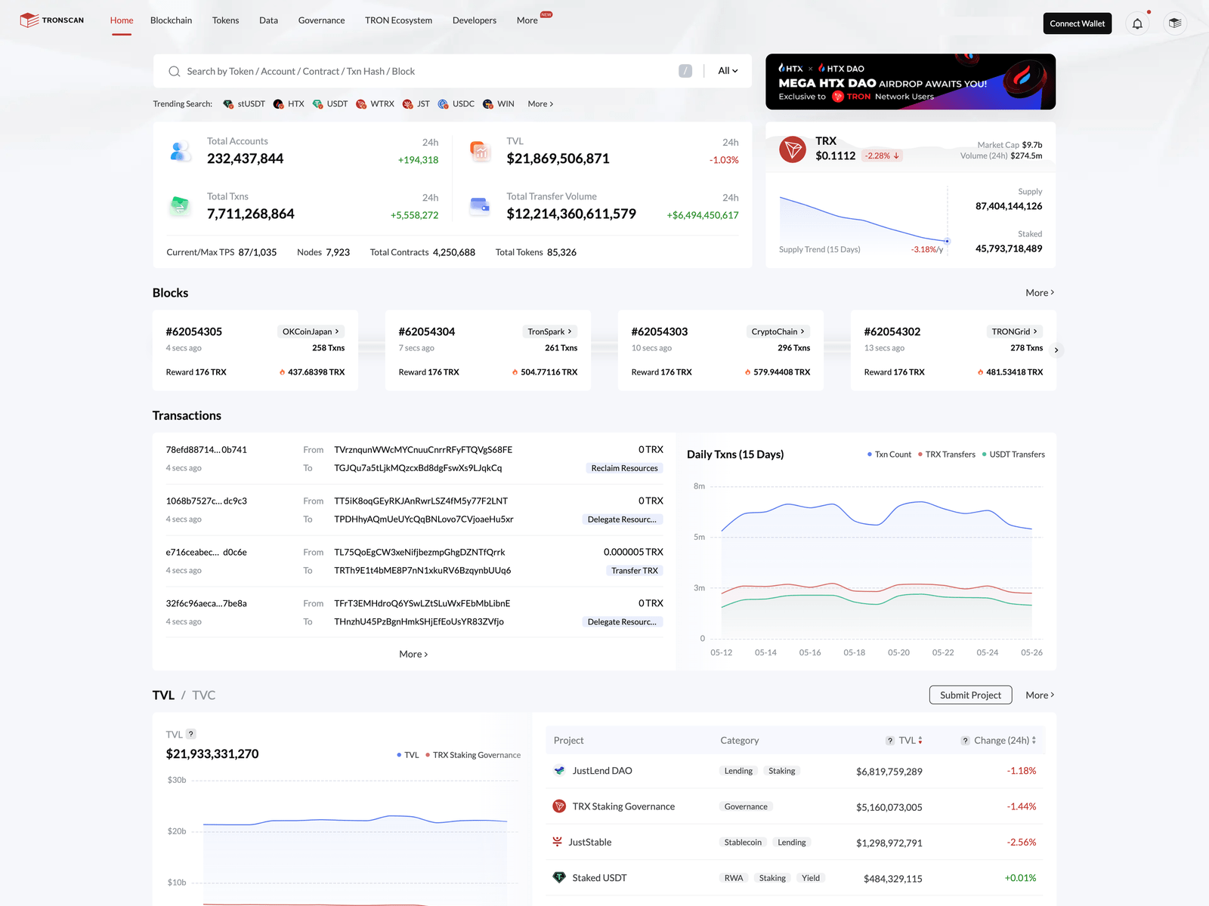Click the TVL question mark help icon
This screenshot has height=906, width=1209.
click(x=191, y=734)
